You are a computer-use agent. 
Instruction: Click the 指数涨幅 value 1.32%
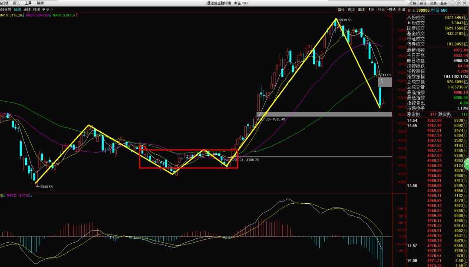pos(462,72)
